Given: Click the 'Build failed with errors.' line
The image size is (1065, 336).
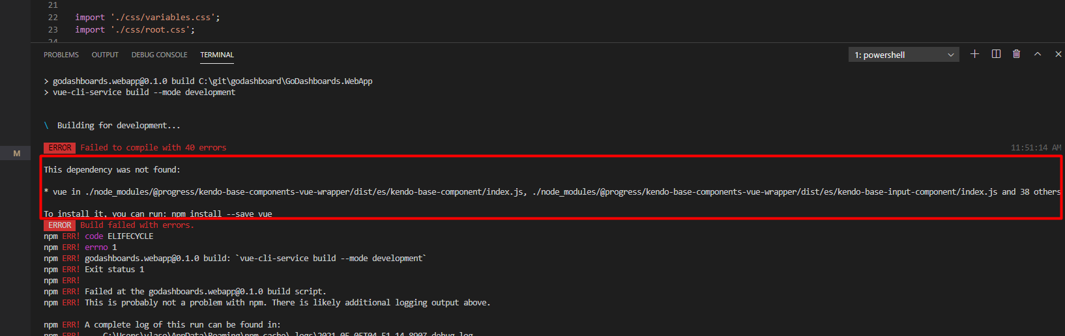Looking at the screenshot, I should click(x=137, y=225).
